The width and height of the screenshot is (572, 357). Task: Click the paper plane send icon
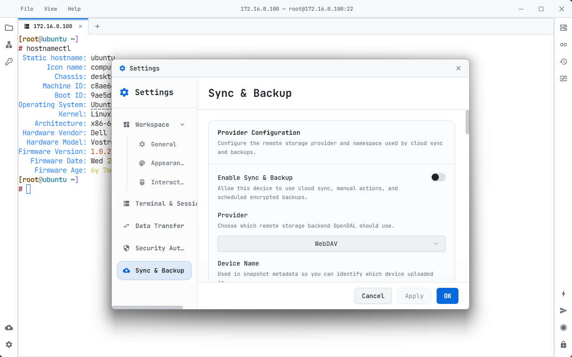click(x=564, y=311)
